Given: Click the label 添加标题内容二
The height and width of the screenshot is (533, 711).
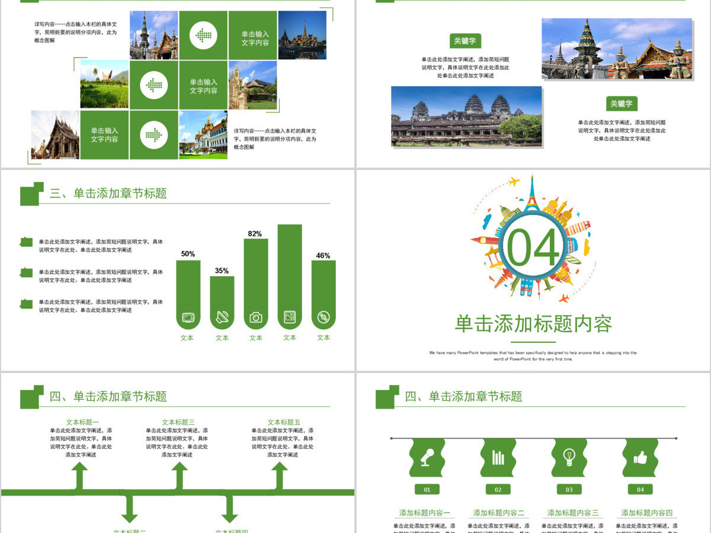Looking at the screenshot, I should pos(499,513).
